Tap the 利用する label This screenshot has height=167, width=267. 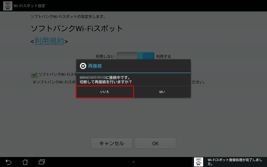(x=163, y=56)
